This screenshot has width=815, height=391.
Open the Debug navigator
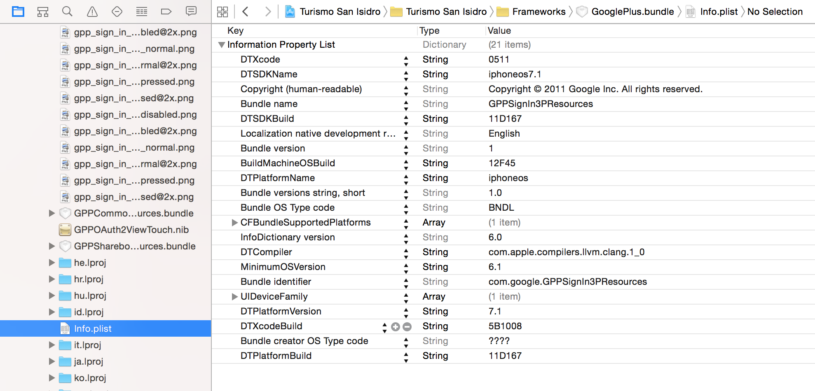[142, 12]
